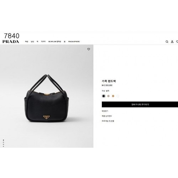Pick the caramel tan color swatch
178x178 pixels.
point(113,96)
